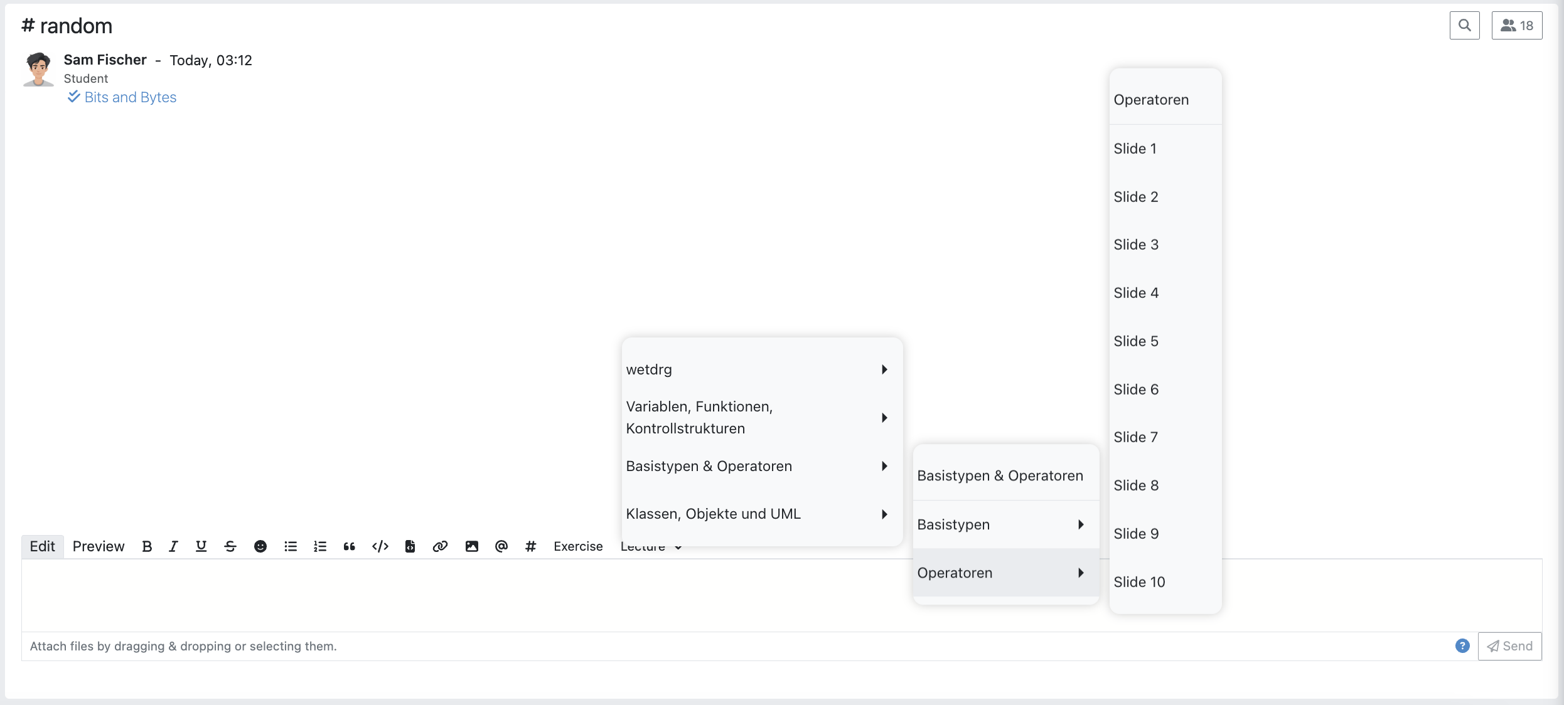Insert inline code

coord(380,546)
